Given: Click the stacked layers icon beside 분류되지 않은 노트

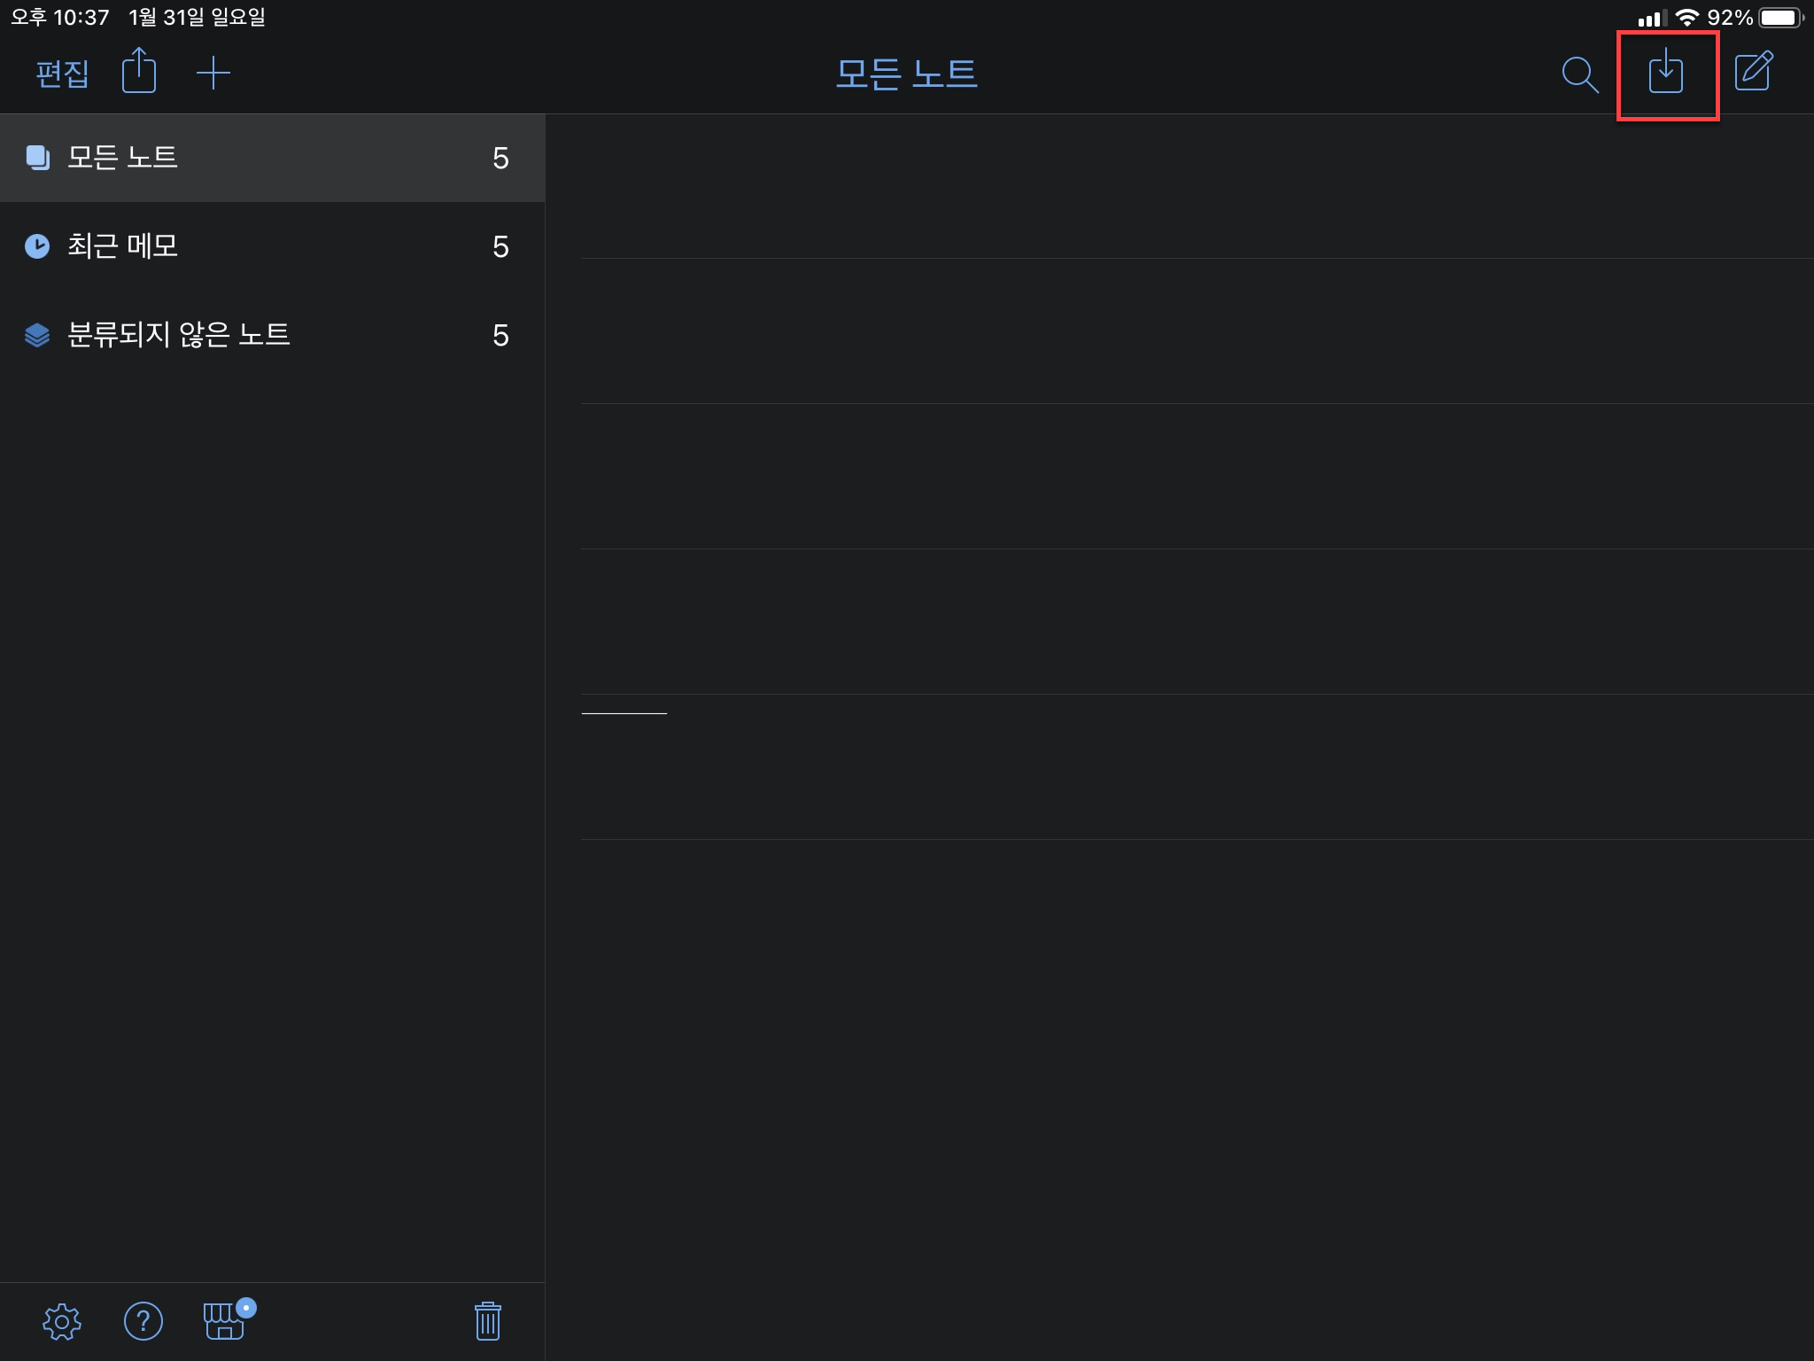Looking at the screenshot, I should (x=37, y=335).
